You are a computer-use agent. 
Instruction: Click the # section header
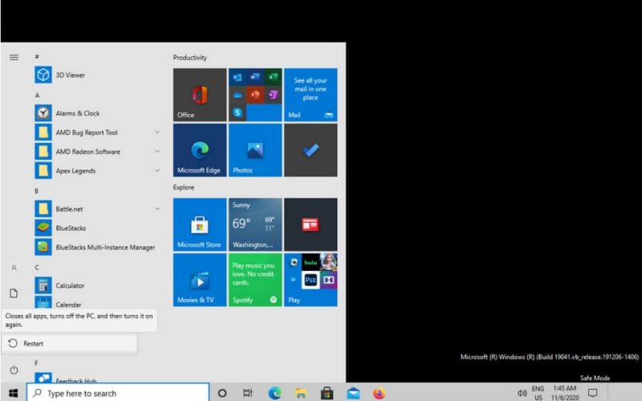[37, 56]
